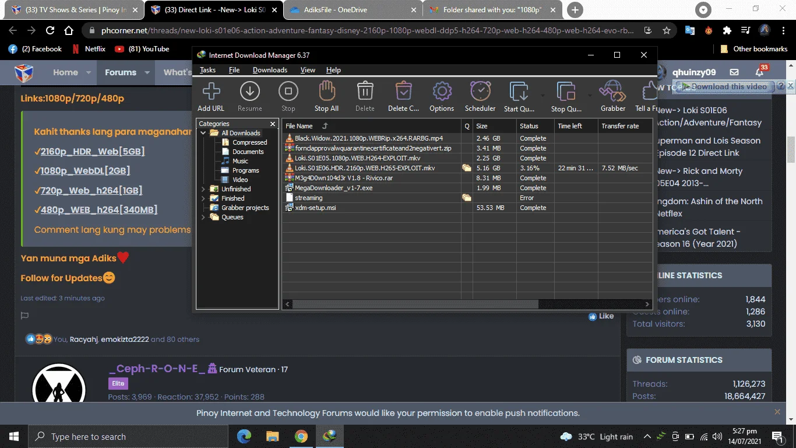Click the Stop icon in IDM toolbar
796x448 pixels.
tap(288, 92)
